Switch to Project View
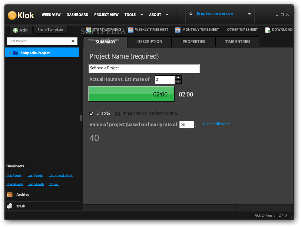 (x=106, y=15)
